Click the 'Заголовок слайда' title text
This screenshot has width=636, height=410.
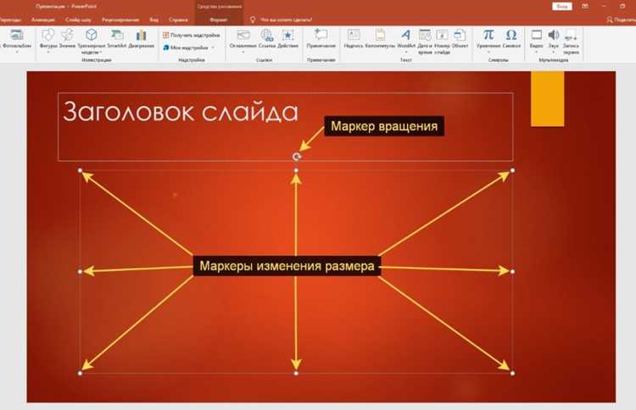click(181, 112)
